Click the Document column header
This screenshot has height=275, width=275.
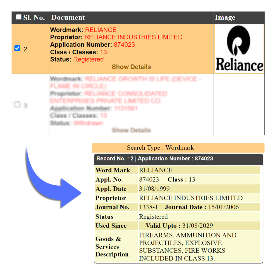coord(68,17)
